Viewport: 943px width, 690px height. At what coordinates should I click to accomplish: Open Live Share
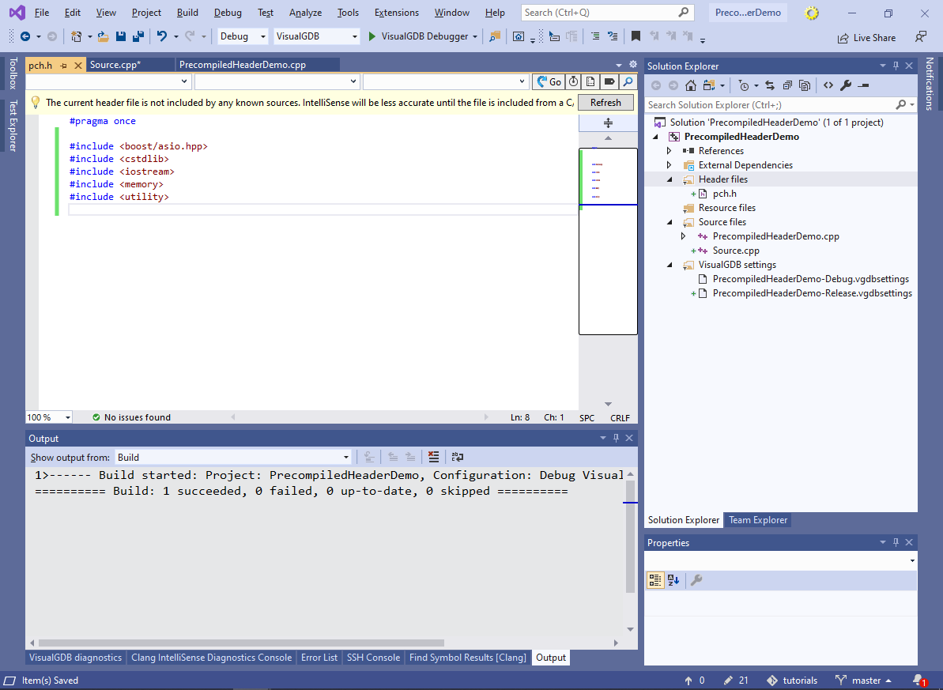[866, 38]
